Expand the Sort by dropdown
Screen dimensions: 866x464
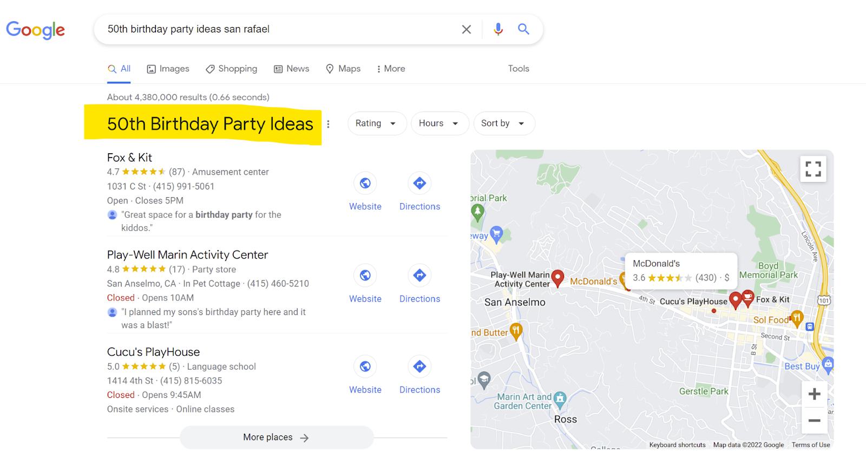(x=503, y=123)
